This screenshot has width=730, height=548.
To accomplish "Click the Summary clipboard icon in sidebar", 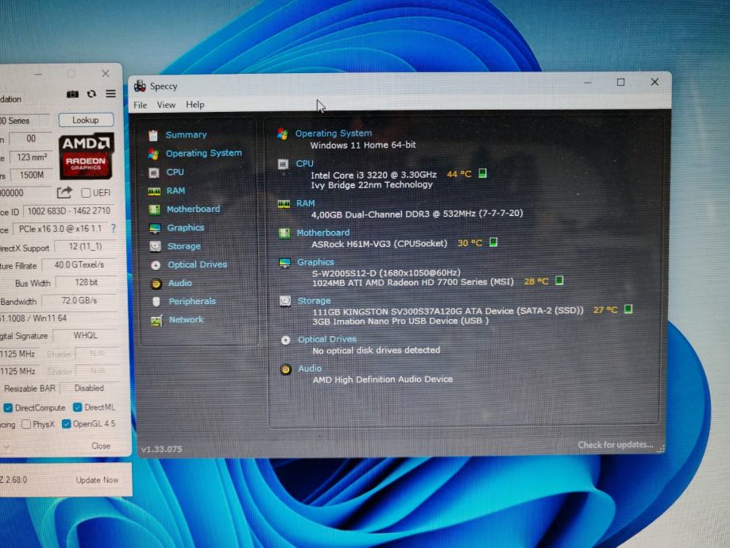I will point(153,136).
